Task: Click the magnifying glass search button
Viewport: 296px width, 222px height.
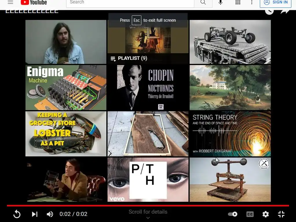Action: coord(203,3)
